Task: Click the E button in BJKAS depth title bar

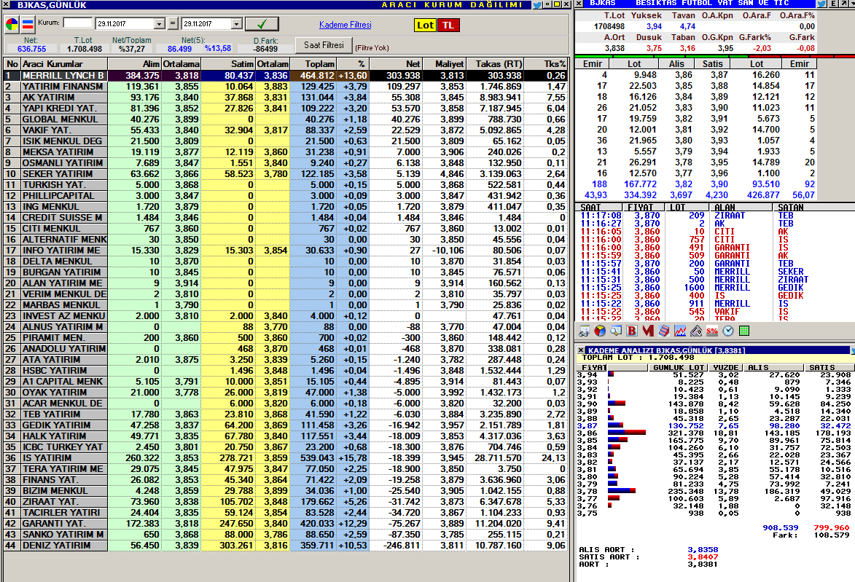Action: pyautogui.click(x=835, y=4)
